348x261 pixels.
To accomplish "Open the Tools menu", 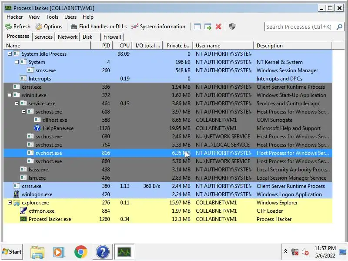I will pyautogui.click(x=52, y=17).
